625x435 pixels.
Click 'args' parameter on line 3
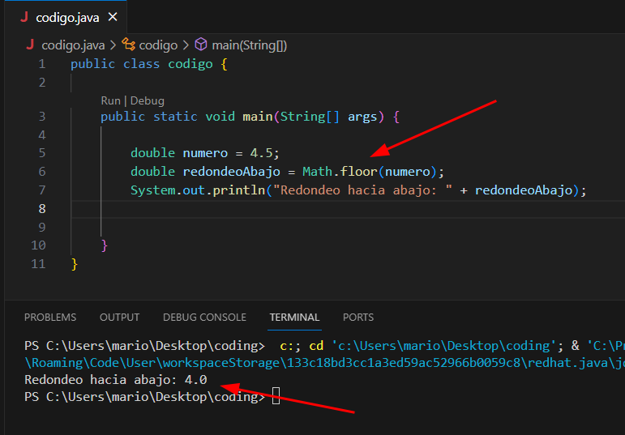[362, 117]
